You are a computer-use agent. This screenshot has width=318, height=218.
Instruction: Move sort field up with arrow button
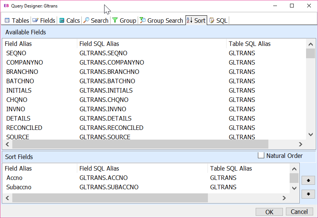click(x=308, y=181)
